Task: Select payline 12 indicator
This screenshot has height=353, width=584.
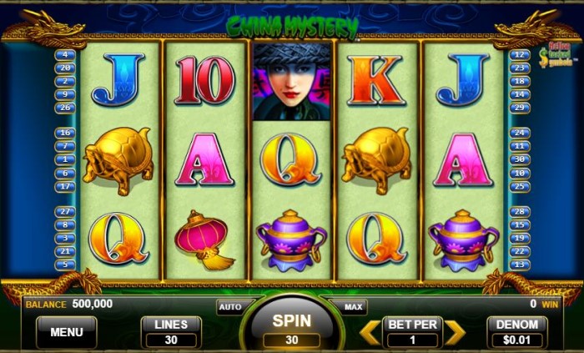Action: (x=520, y=55)
